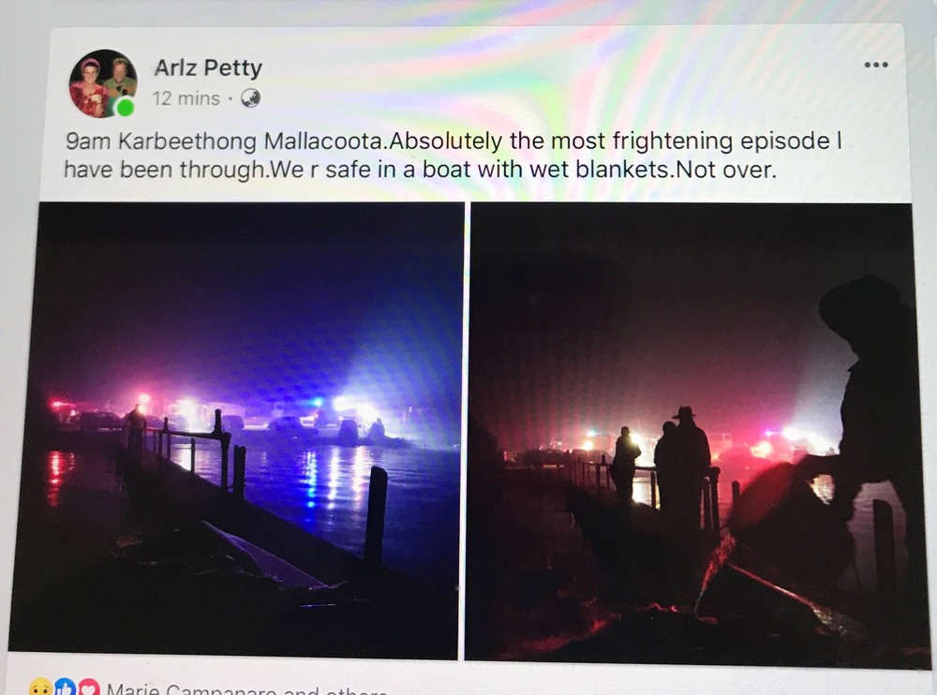Click the red heart love reaction icon
The width and height of the screenshot is (937, 695).
click(x=88, y=688)
